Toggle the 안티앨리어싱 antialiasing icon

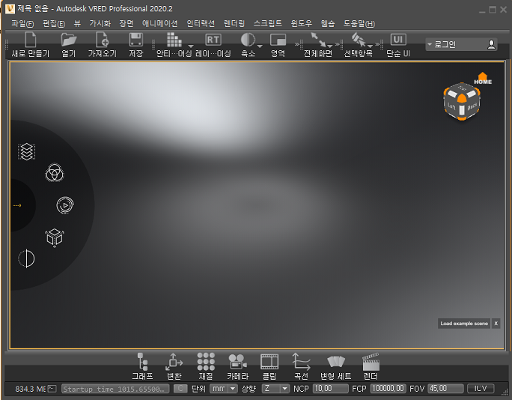174,40
